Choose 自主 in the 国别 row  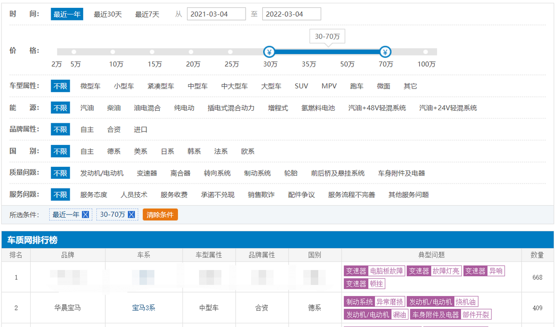[87, 151]
